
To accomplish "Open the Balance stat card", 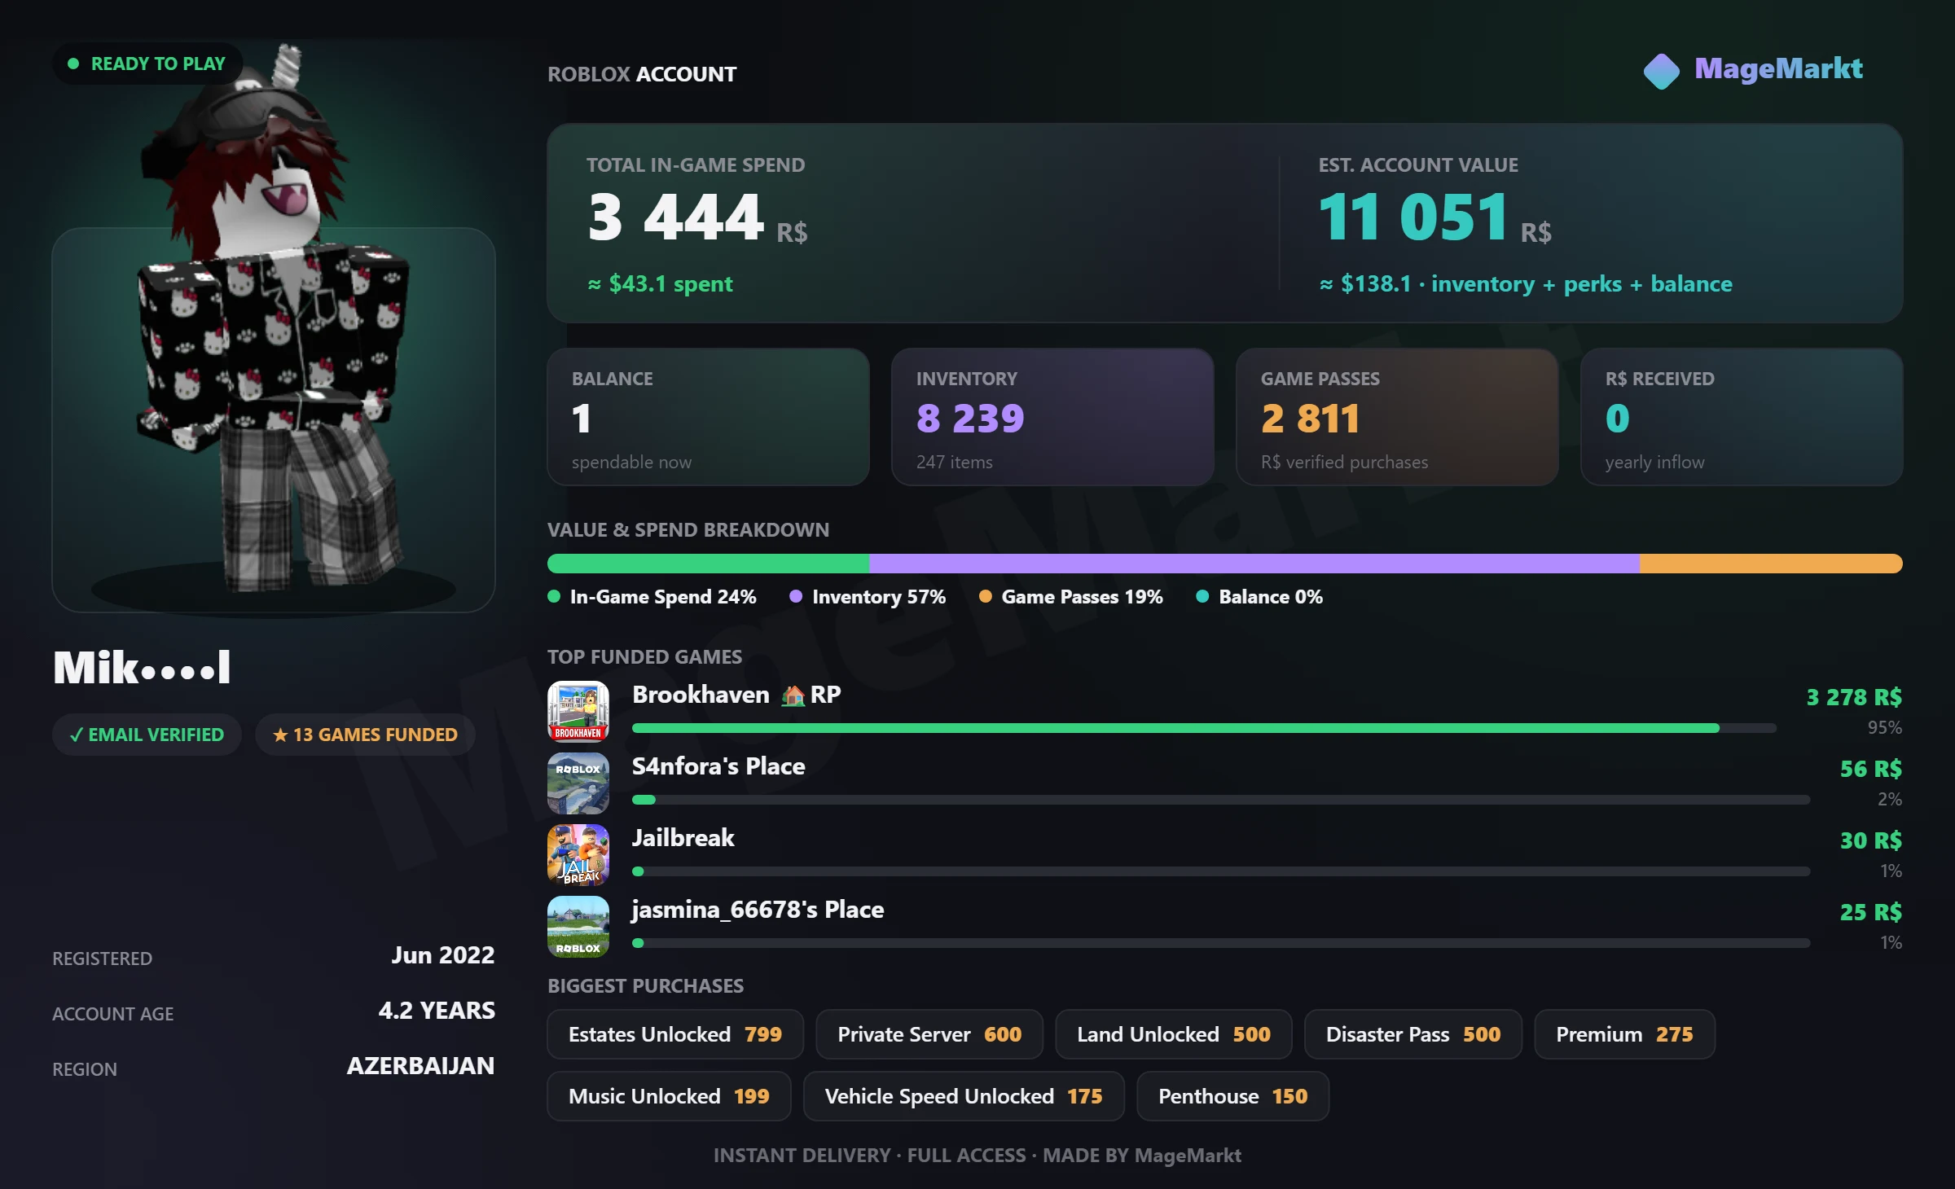I will (709, 417).
